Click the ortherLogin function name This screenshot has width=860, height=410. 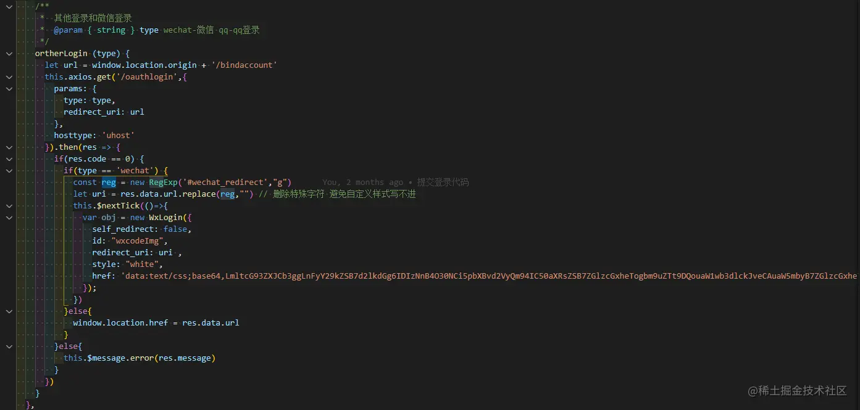click(61, 53)
